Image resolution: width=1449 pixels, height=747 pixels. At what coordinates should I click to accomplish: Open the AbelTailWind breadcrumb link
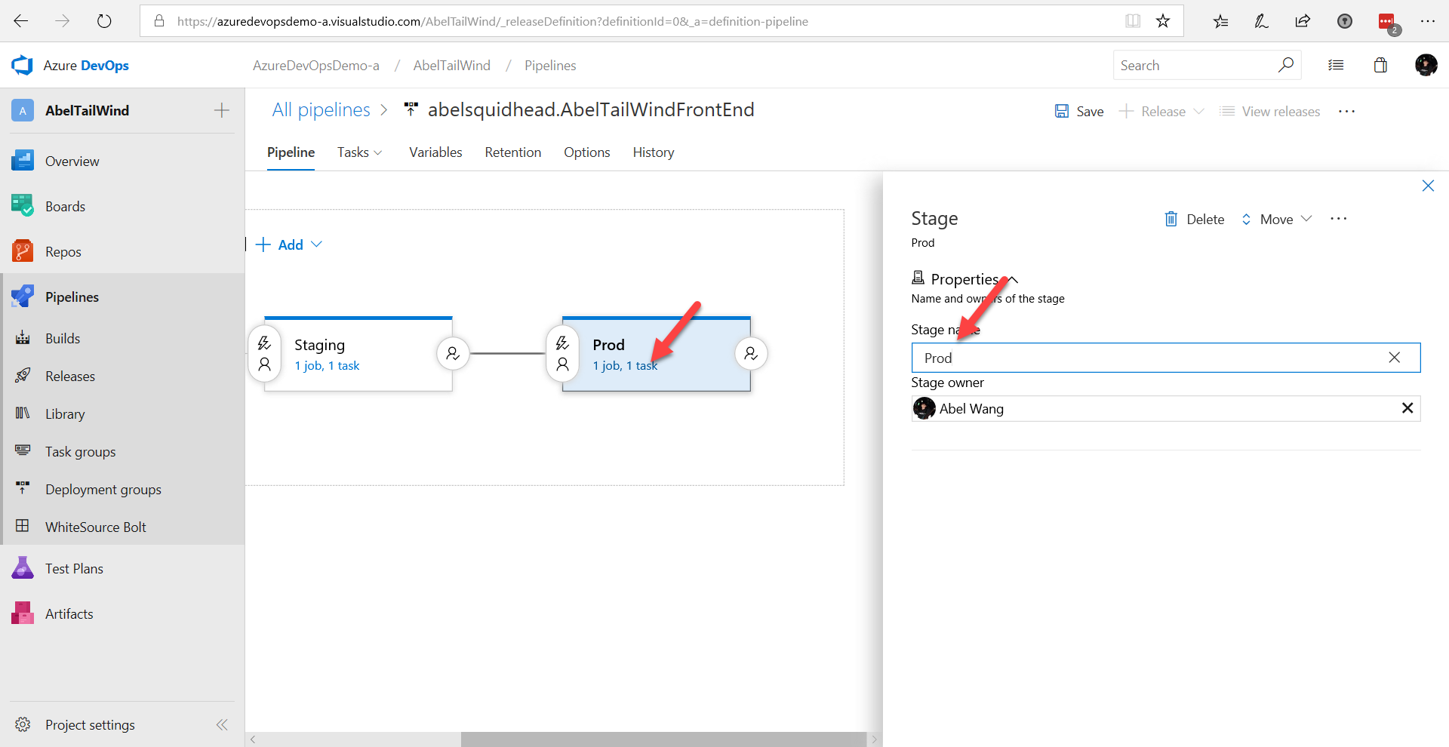[451, 66]
